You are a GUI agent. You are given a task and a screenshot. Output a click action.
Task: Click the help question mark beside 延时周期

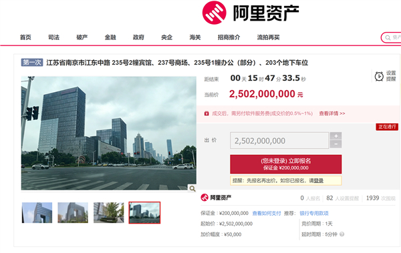[342, 234]
